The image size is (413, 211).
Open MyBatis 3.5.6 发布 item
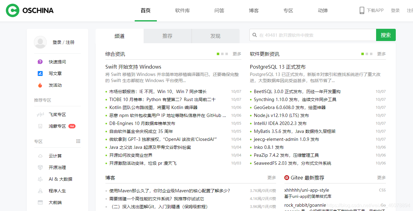tap(295, 131)
